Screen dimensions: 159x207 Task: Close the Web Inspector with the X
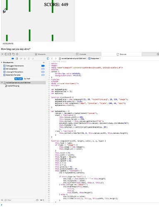(x=2, y=54)
